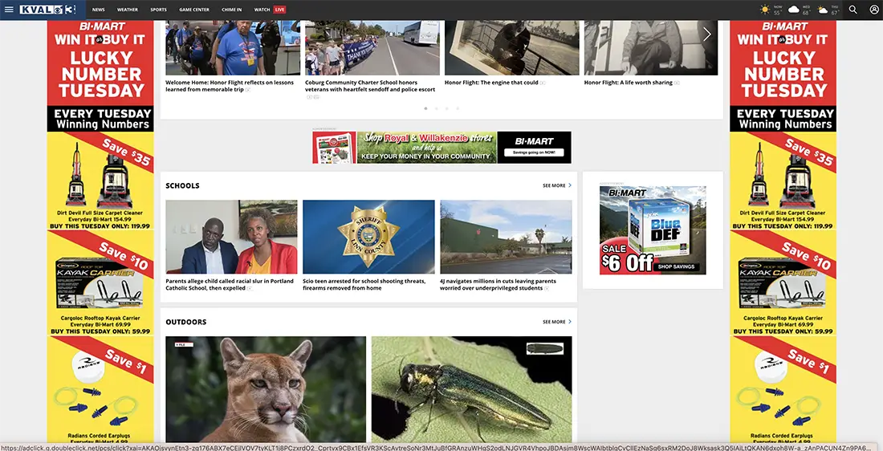Viewport: 883px width, 451px height.
Task: Select the first carousel pagination dot
Action: point(425,108)
